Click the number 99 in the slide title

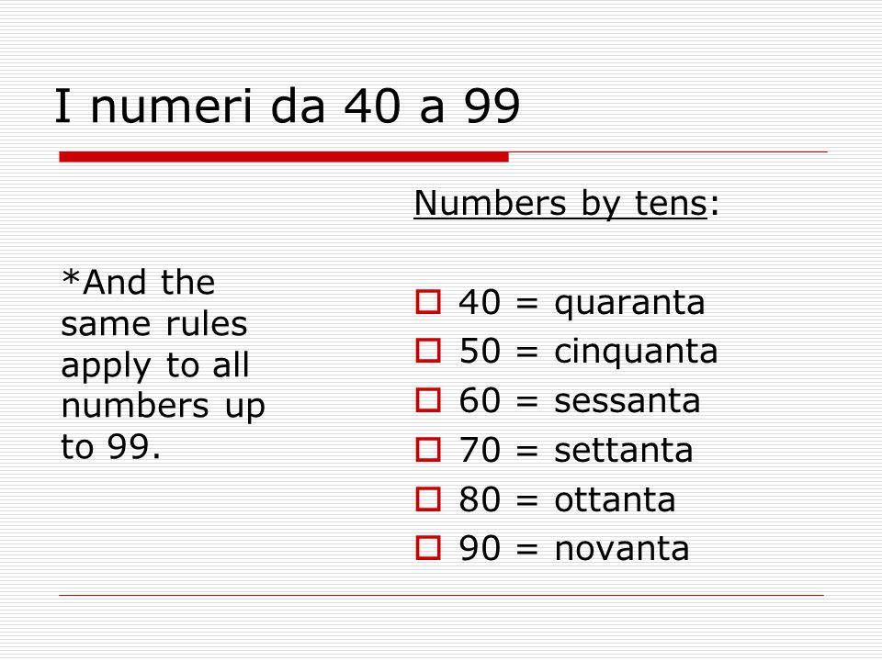(492, 106)
